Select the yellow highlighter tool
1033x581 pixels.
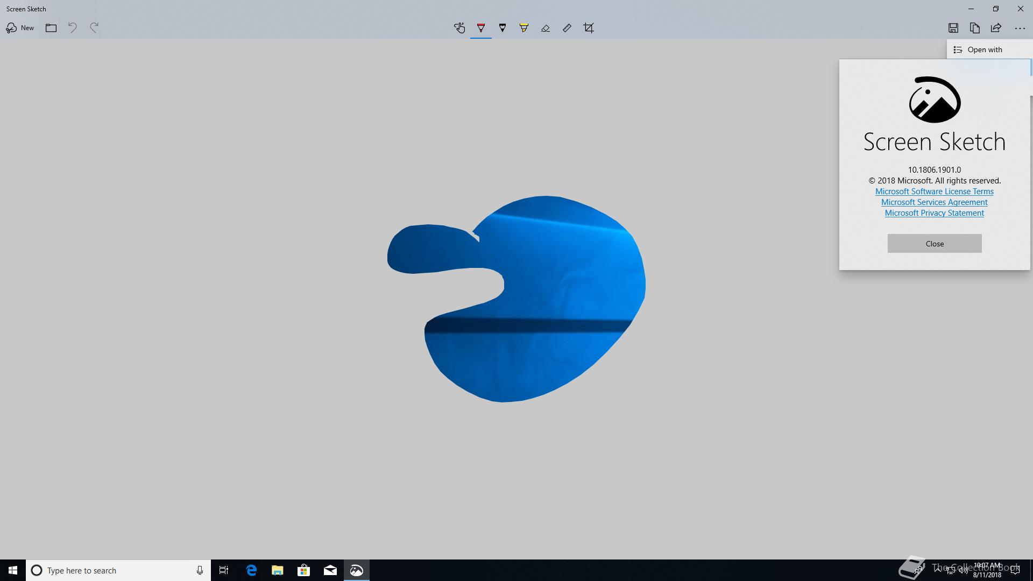524,28
